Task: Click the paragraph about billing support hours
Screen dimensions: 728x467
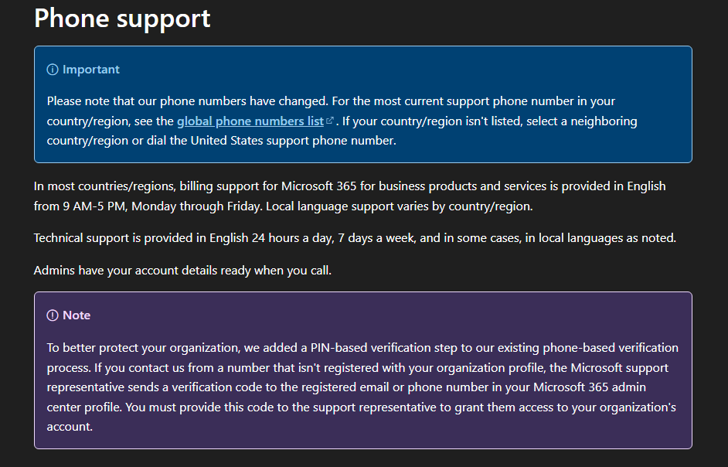Action: coord(349,196)
